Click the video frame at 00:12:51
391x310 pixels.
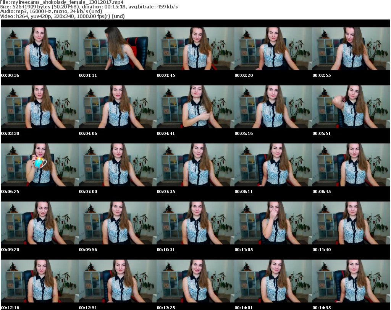118,281
